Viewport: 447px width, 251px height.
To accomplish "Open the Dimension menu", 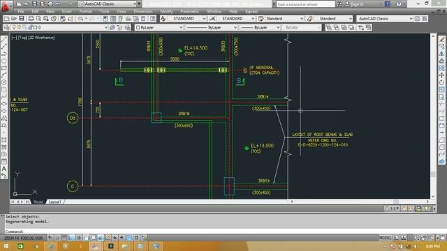I will [143, 11].
